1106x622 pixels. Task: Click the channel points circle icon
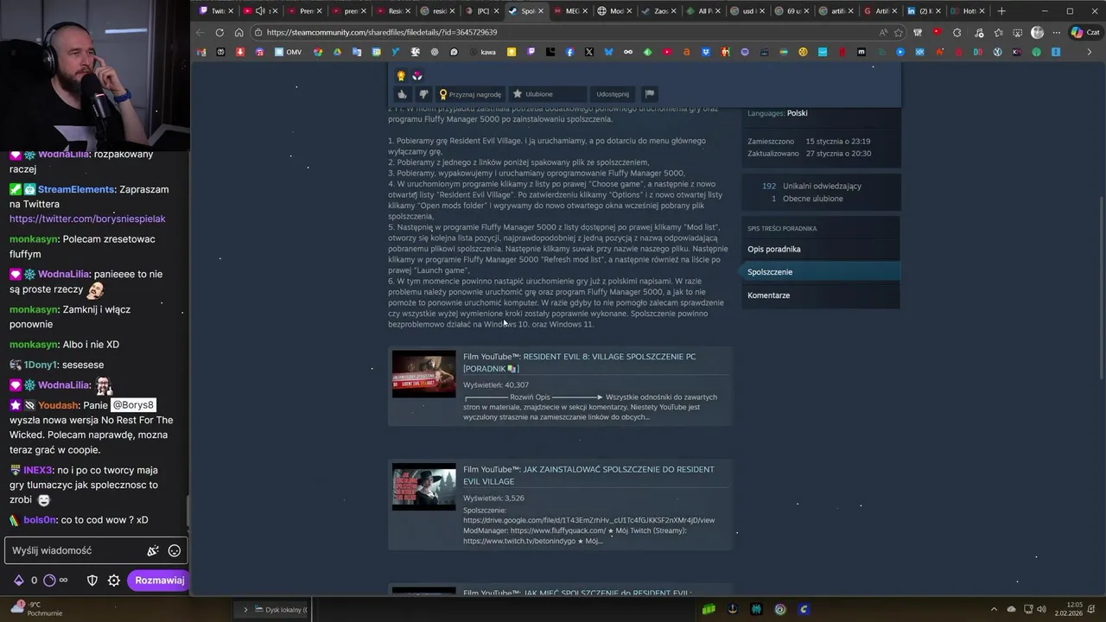coord(49,581)
